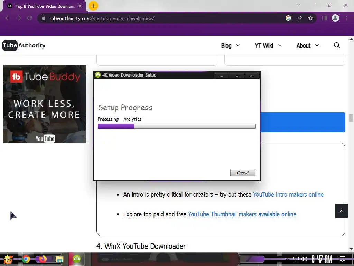Screen dimensions: 354x266
Task: Click the 4K Video Downloader taskbar icon
Action: [77, 259]
